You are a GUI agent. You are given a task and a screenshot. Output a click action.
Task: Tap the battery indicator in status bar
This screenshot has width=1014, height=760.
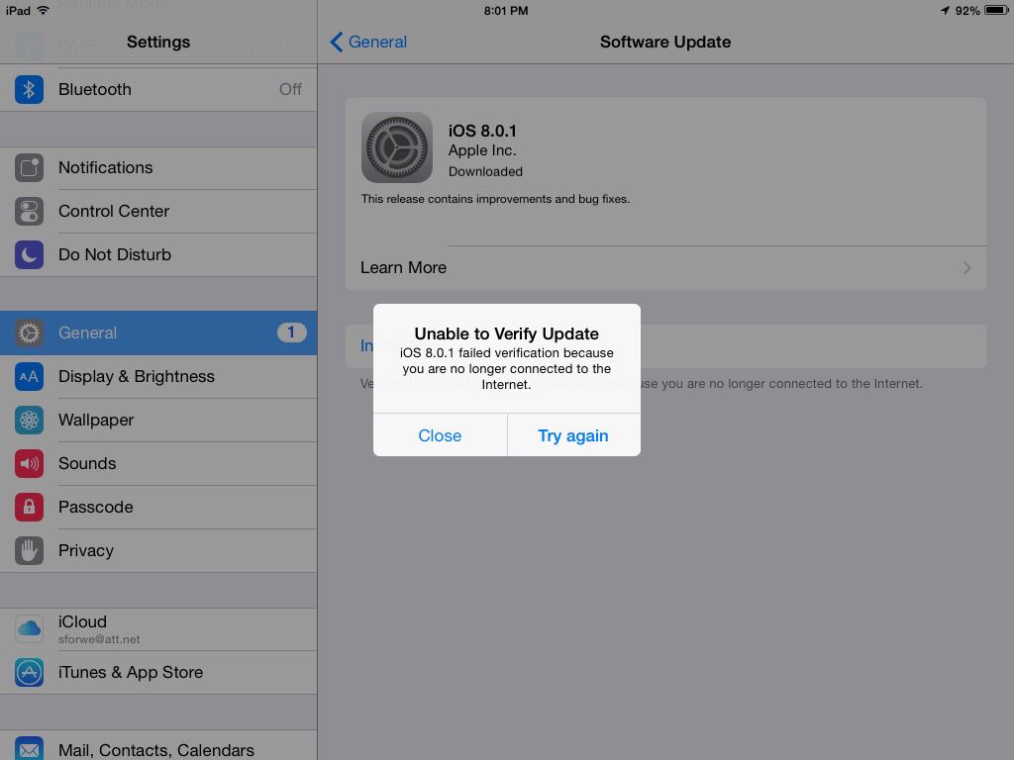pyautogui.click(x=996, y=10)
